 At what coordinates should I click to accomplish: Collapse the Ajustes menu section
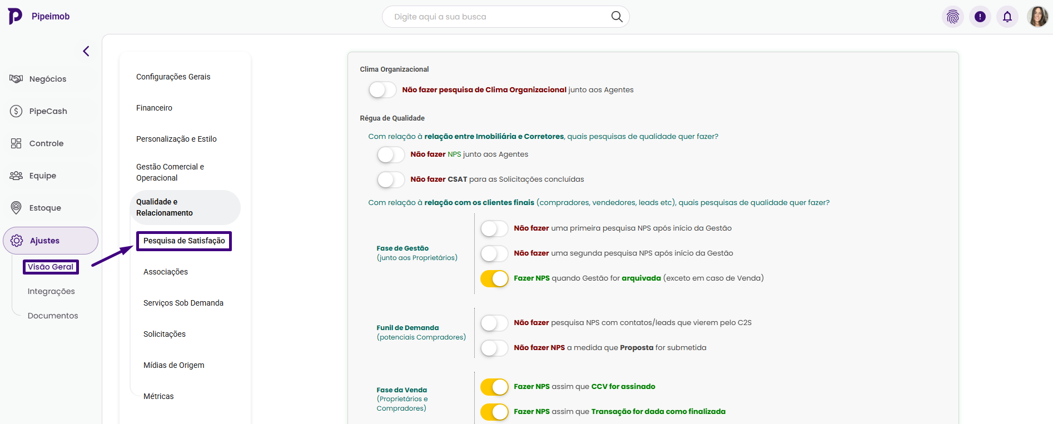point(50,241)
